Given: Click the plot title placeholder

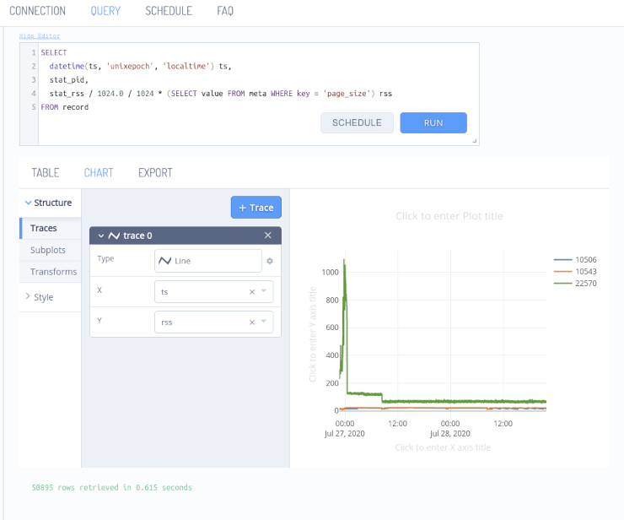Looking at the screenshot, I should (x=449, y=216).
